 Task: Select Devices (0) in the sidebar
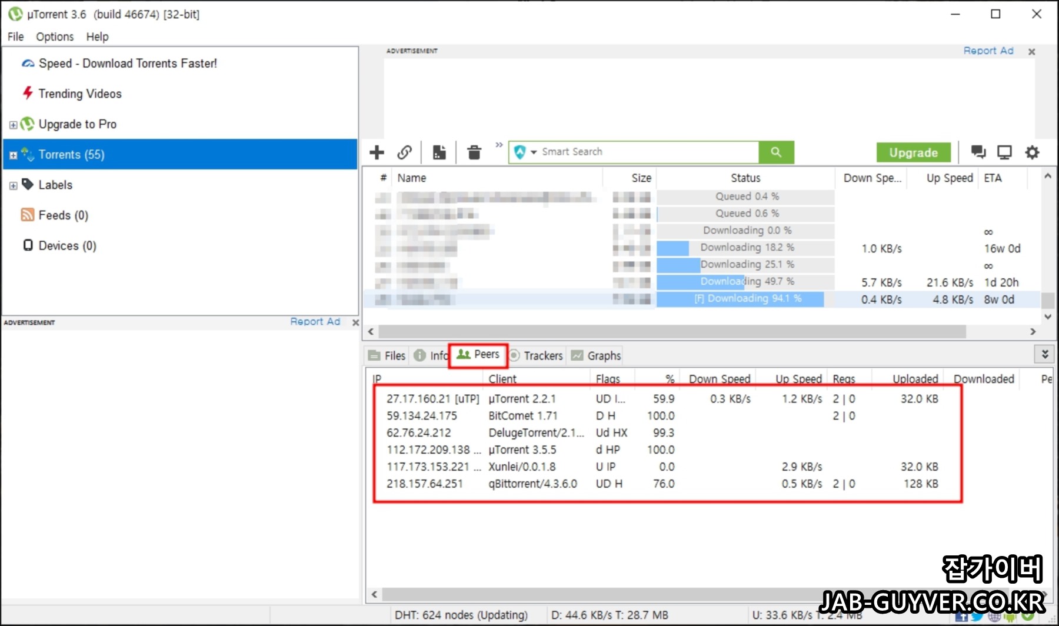(67, 245)
